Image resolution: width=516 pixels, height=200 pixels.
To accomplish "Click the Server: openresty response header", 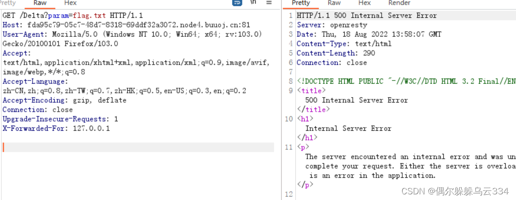I will click(332, 25).
